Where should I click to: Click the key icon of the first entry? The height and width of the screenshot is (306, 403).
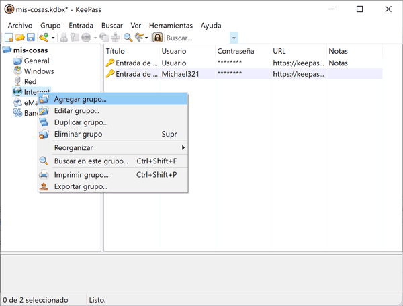click(x=110, y=63)
